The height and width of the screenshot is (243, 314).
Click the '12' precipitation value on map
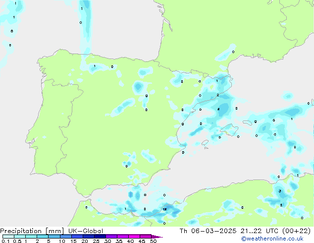point(164,209)
